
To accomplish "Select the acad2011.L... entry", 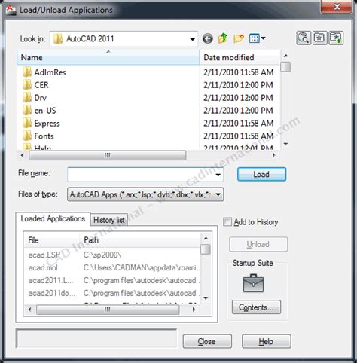I will (x=51, y=280).
